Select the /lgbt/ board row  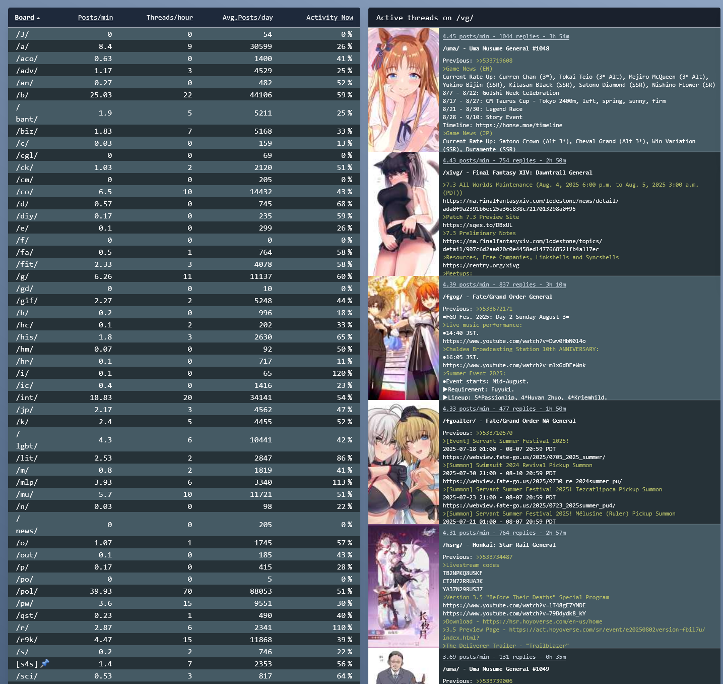184,440
